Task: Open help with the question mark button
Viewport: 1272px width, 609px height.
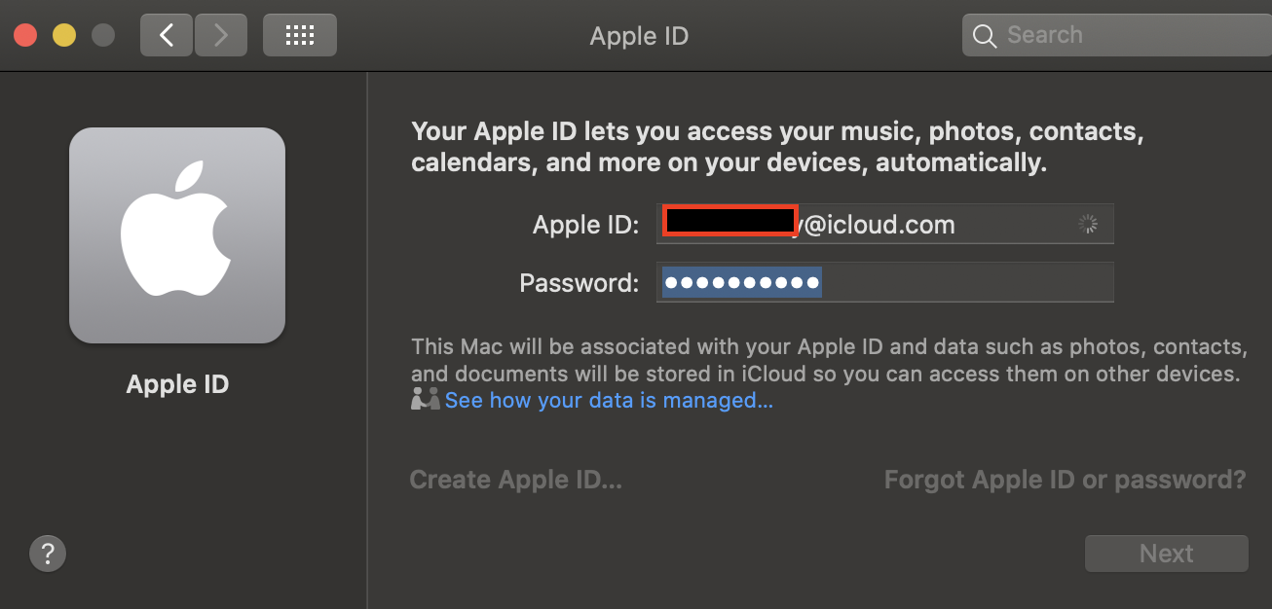Action: pyautogui.click(x=48, y=554)
